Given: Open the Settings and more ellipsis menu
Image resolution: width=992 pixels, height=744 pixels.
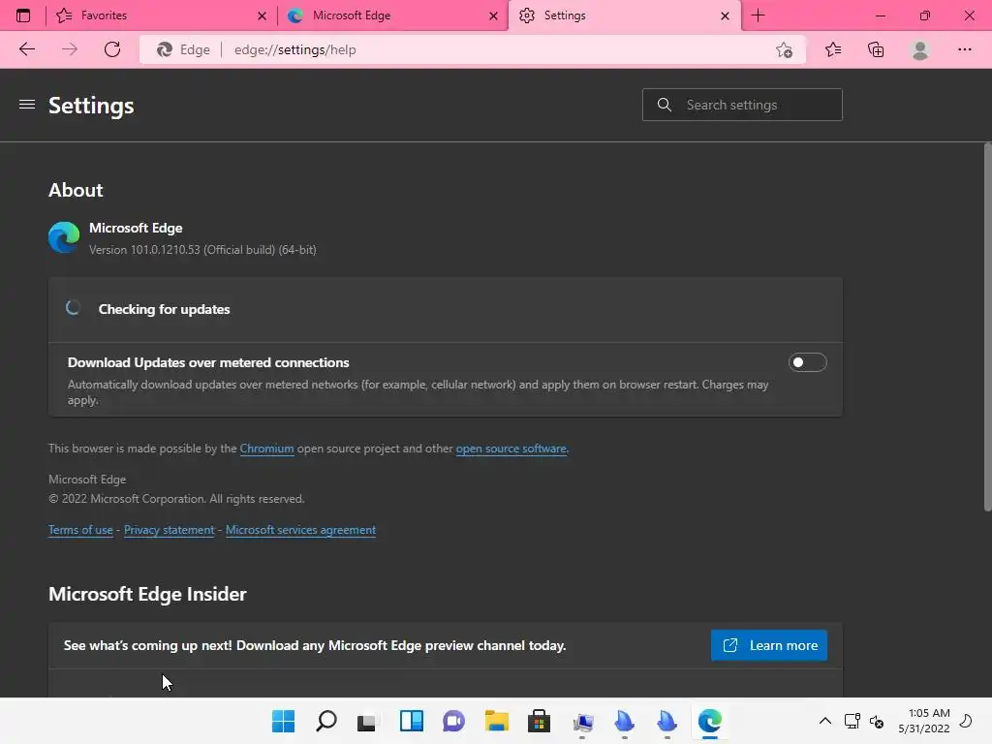Looking at the screenshot, I should click(964, 49).
